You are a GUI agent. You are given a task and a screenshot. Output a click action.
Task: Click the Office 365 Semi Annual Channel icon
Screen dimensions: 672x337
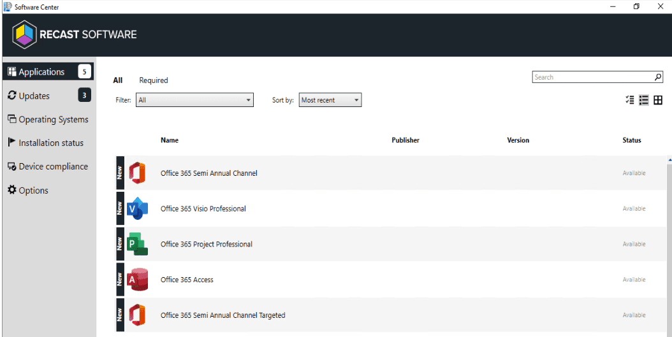pyautogui.click(x=137, y=173)
